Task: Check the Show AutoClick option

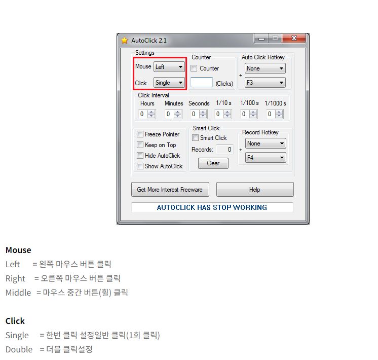Action: coord(140,166)
